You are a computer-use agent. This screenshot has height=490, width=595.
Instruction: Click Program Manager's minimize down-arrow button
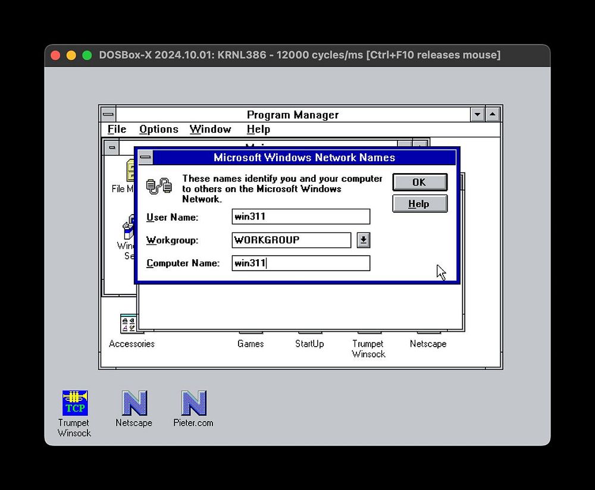pos(477,114)
